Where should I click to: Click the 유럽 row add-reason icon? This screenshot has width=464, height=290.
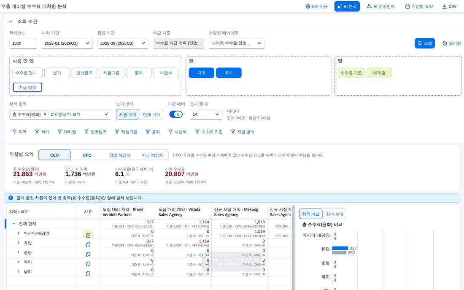coord(88,245)
